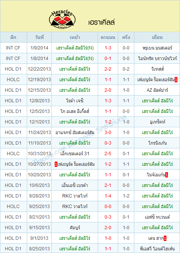Click home team อาแจกซ์ อัมสเตอร์ดัม
The image size is (180, 253).
[75, 133]
